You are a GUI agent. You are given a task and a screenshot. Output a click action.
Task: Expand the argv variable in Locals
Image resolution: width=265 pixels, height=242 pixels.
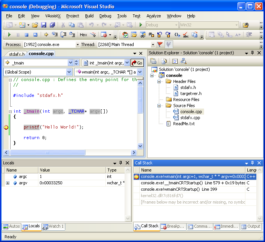8,183
